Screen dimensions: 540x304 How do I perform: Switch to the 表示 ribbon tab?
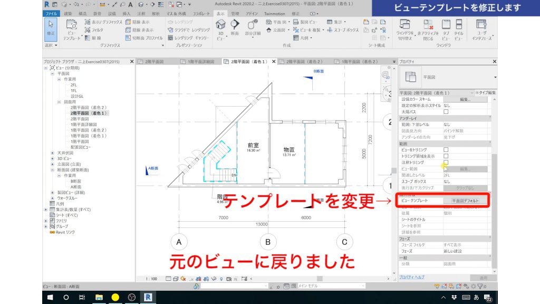click(219, 14)
